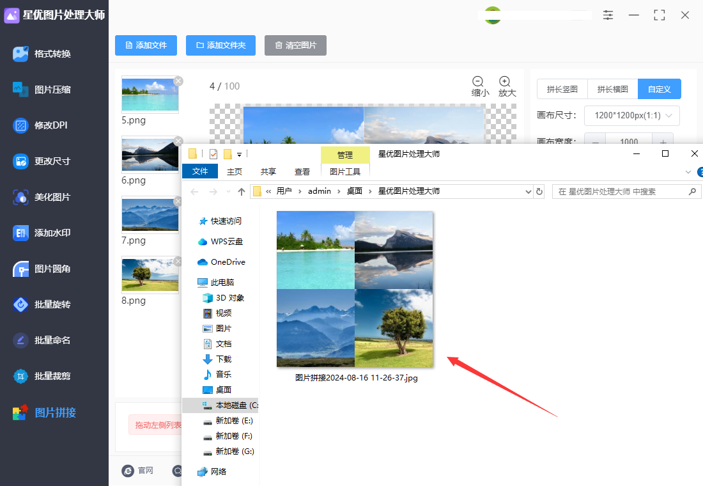Open 添加水印 watermark tool
Viewport: 703px width, 486px height.
pyautogui.click(x=42, y=233)
